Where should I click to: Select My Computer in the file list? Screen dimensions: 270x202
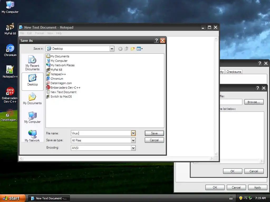[57, 61]
